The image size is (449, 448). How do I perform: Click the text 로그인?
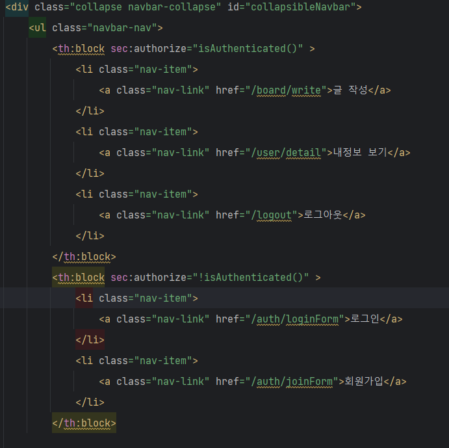(365, 319)
